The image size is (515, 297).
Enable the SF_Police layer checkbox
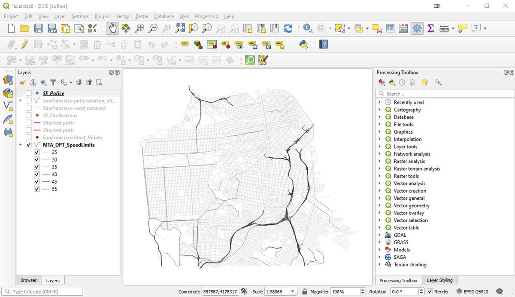pyautogui.click(x=29, y=93)
